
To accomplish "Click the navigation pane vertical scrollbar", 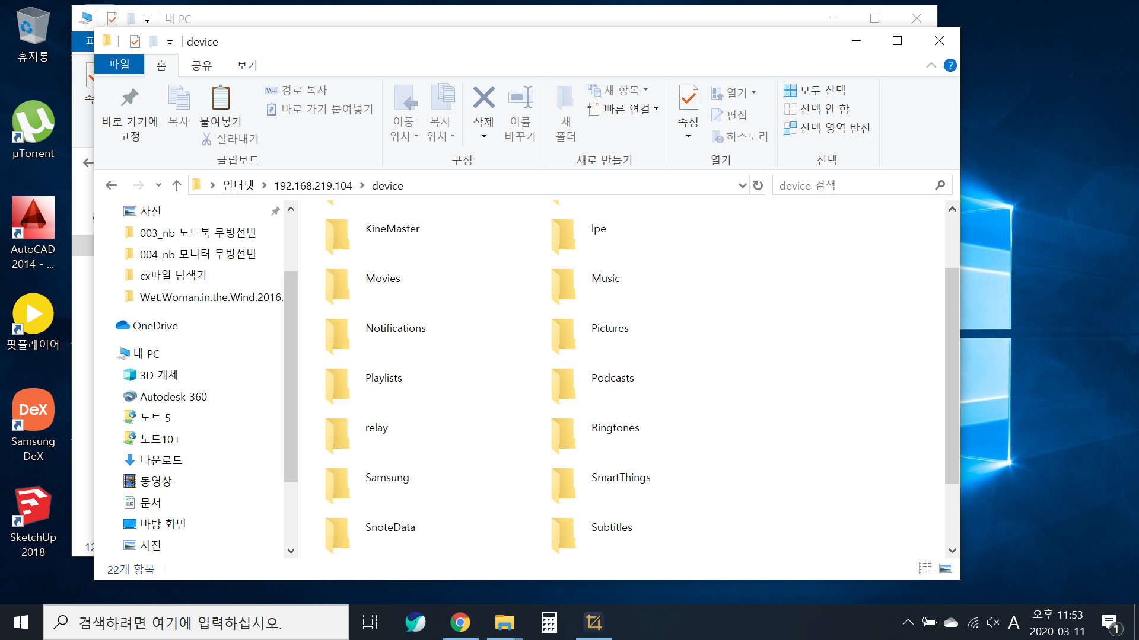I will (x=291, y=377).
